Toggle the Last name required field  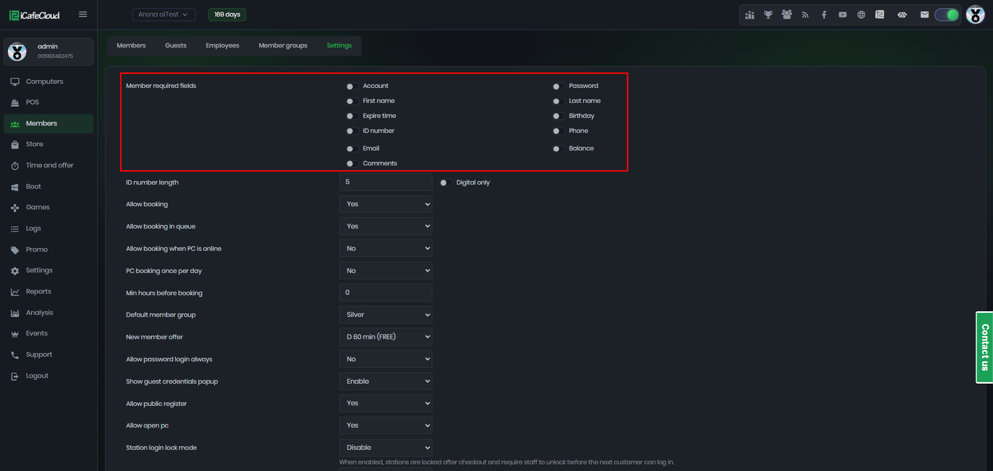click(x=559, y=101)
